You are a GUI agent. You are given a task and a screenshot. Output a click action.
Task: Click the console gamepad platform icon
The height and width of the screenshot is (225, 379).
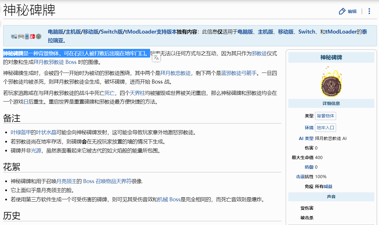(21, 36)
